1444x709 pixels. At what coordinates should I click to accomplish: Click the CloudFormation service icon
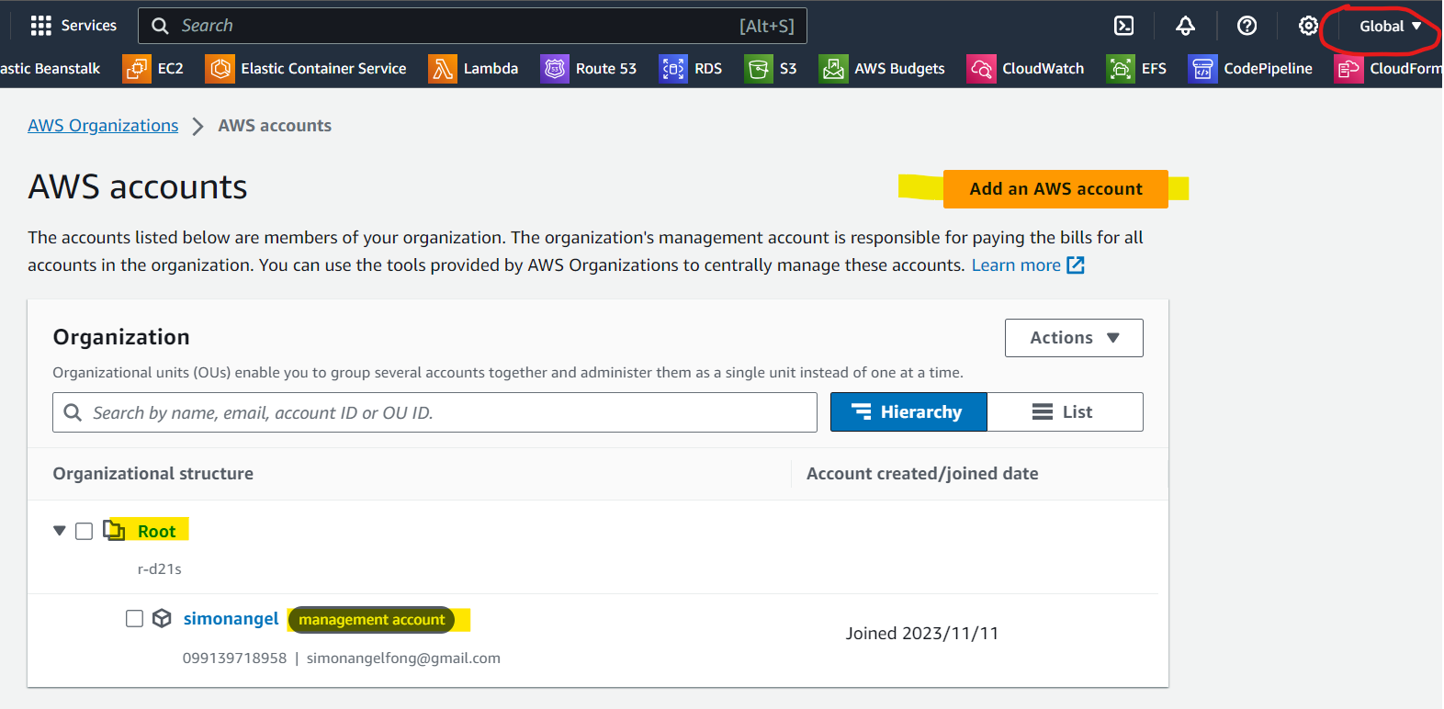coord(1348,69)
